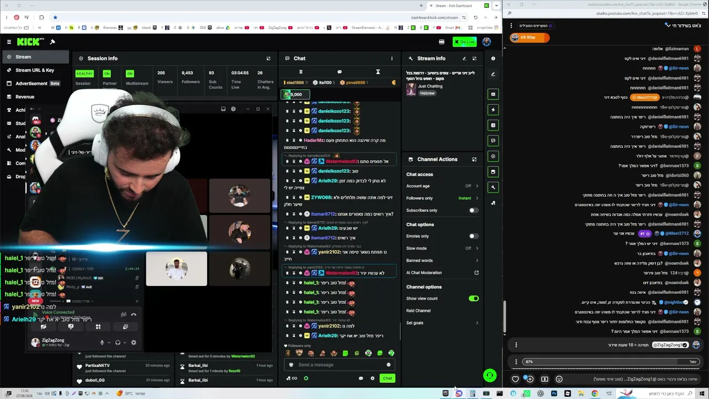Screen dimensions: 709x399
Task: Click the clear chat trash icon
Action: click(x=301, y=72)
